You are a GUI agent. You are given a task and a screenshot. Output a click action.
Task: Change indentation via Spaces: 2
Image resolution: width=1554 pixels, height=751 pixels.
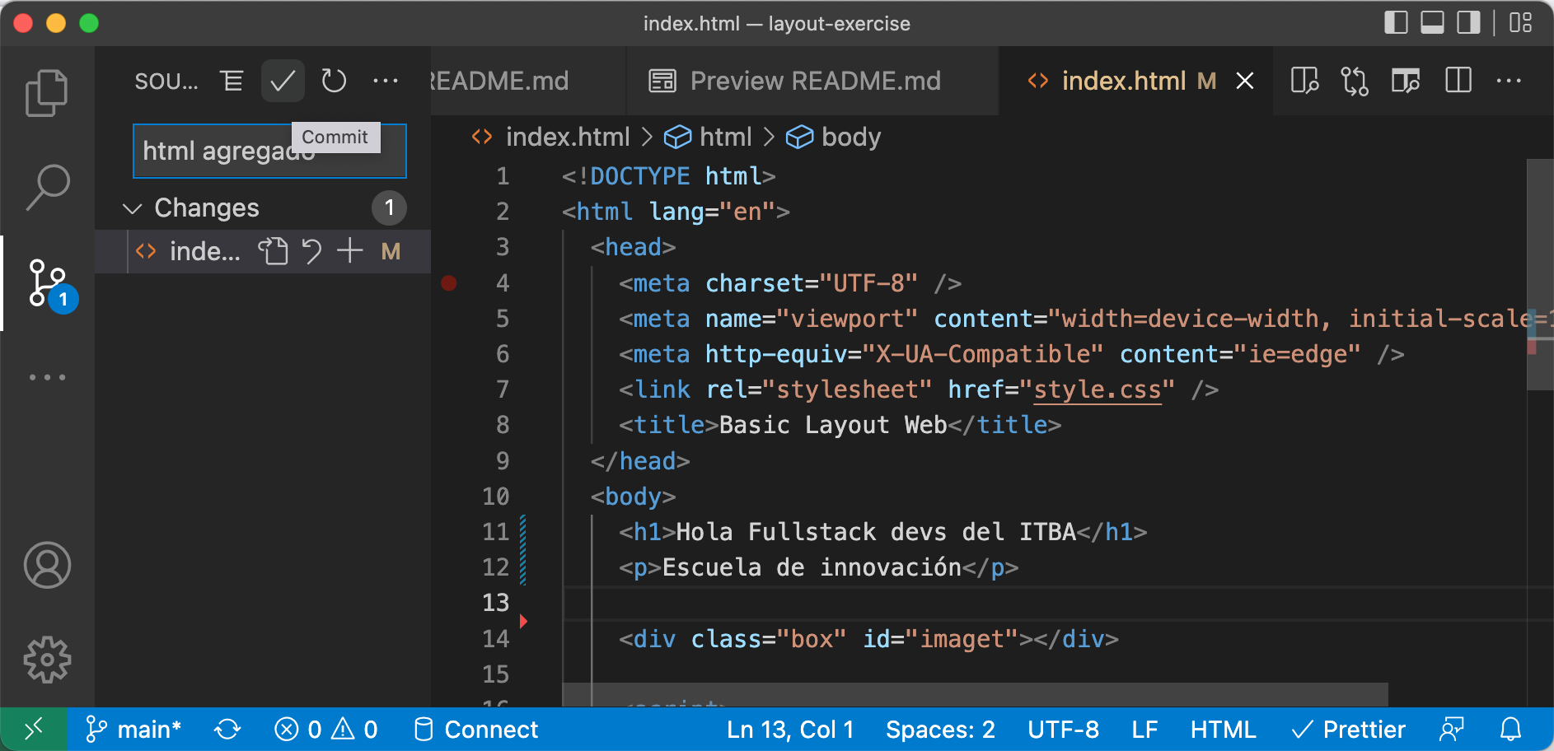[x=940, y=729]
